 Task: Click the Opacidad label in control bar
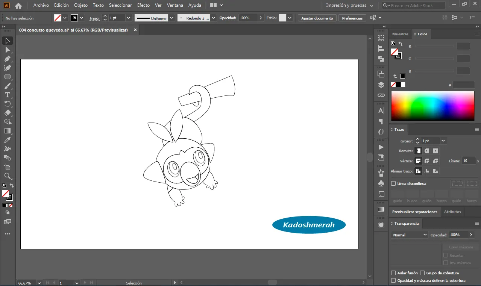coord(228,18)
